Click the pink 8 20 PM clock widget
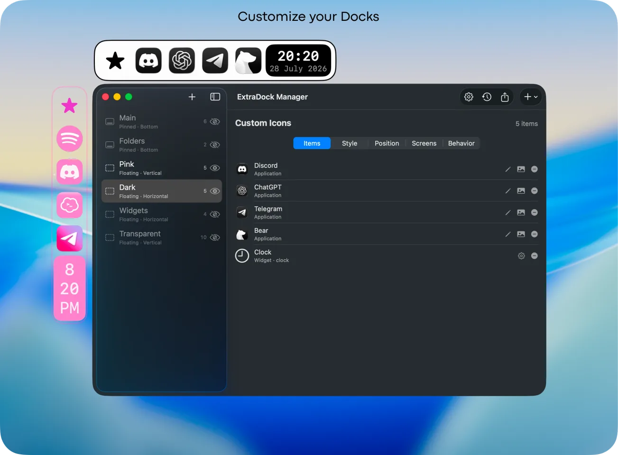 pyautogui.click(x=70, y=288)
